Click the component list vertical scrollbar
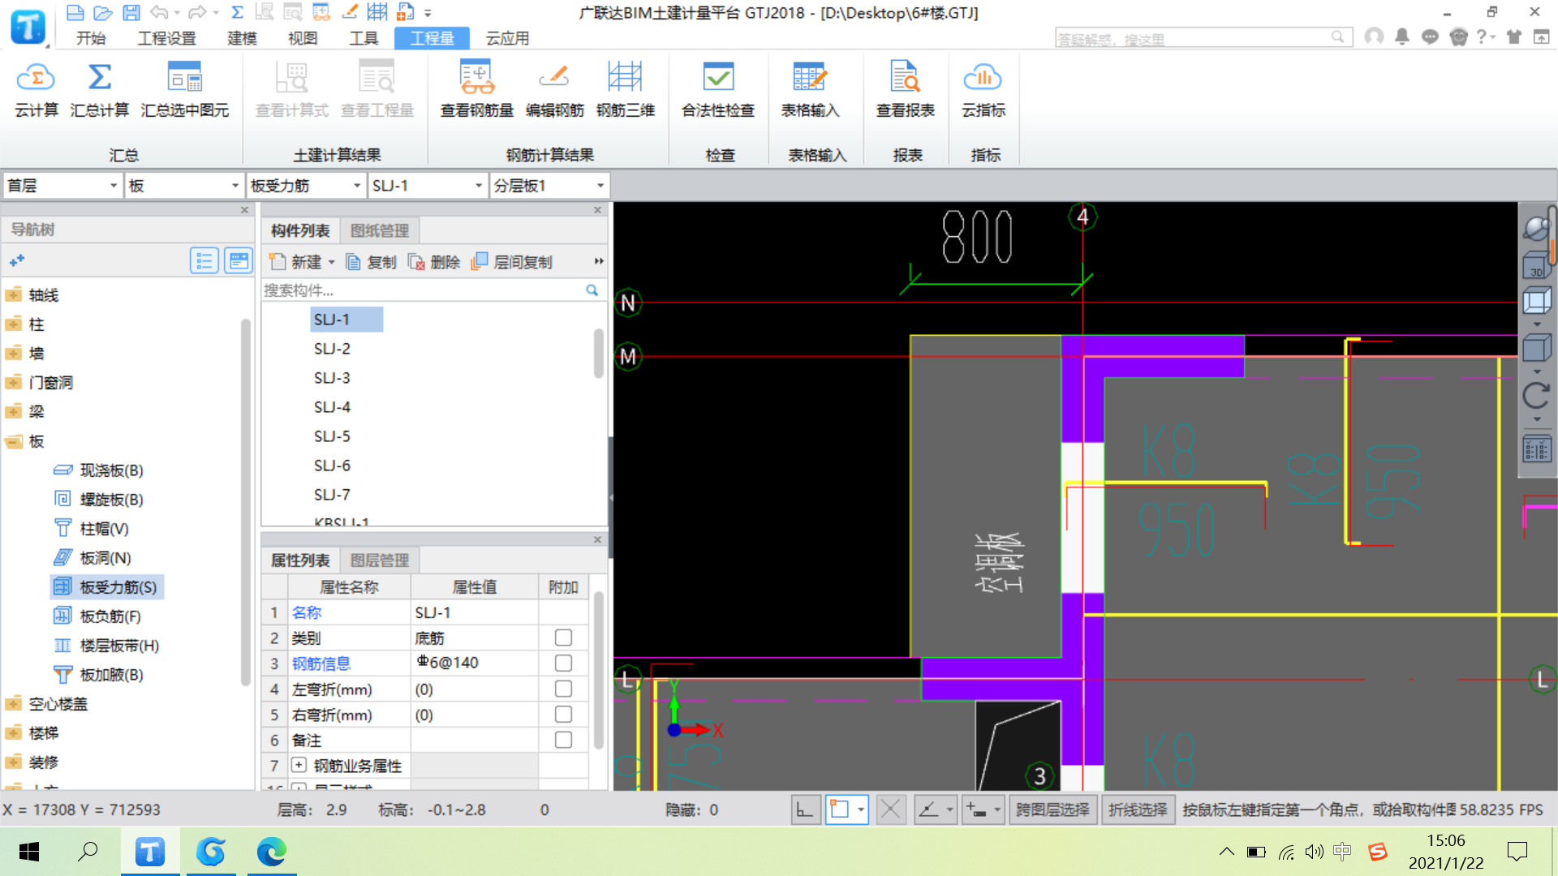The width and height of the screenshot is (1558, 876). pyautogui.click(x=599, y=354)
